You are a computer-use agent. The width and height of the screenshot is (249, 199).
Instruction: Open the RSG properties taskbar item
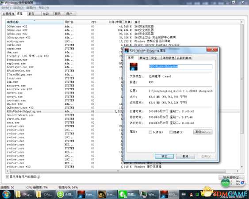[169, 195]
